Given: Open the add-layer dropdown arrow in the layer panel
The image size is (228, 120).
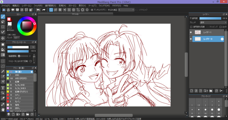Looking at the screenshot, I should pos(207,91).
